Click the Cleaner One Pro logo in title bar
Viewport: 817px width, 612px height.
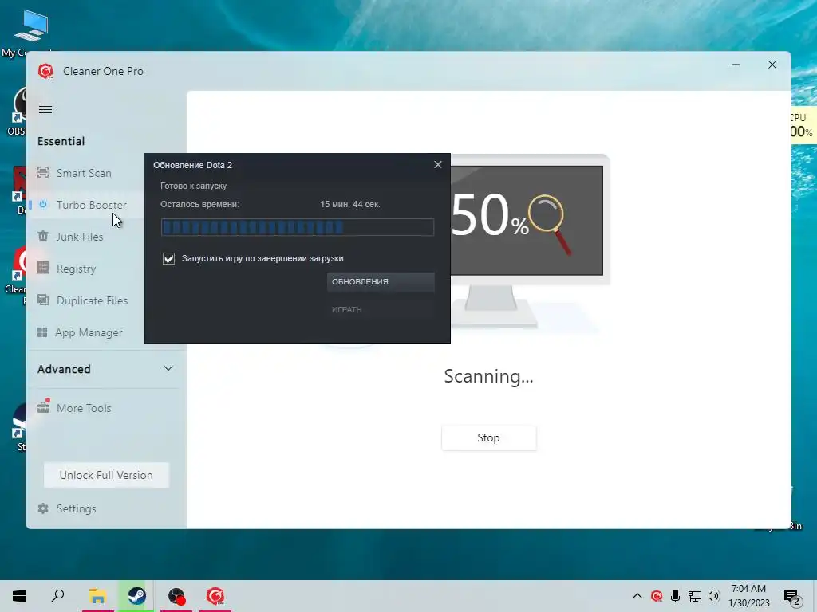tap(45, 71)
